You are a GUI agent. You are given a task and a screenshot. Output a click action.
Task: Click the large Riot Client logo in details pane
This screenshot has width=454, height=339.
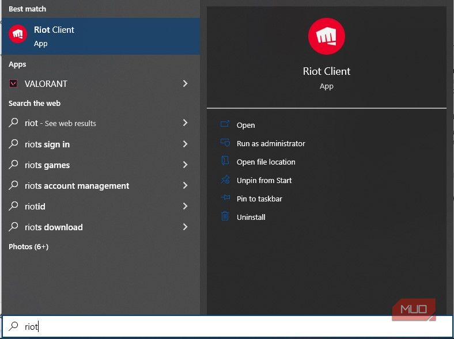click(x=326, y=36)
